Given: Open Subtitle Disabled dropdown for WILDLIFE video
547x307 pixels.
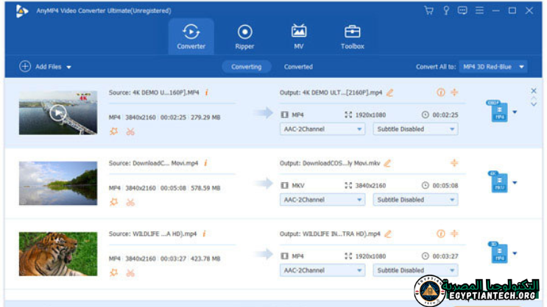Looking at the screenshot, I should coord(414,270).
